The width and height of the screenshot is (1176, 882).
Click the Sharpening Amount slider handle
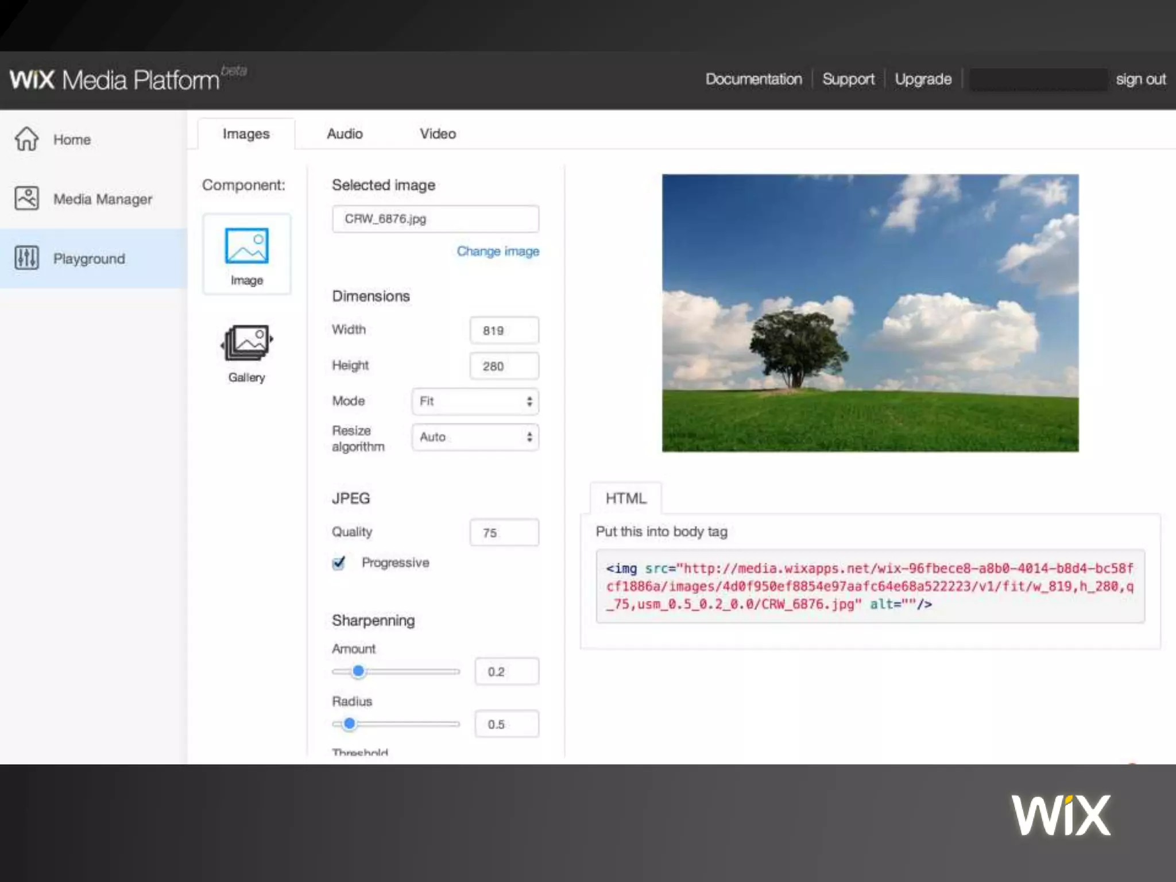pyautogui.click(x=358, y=671)
